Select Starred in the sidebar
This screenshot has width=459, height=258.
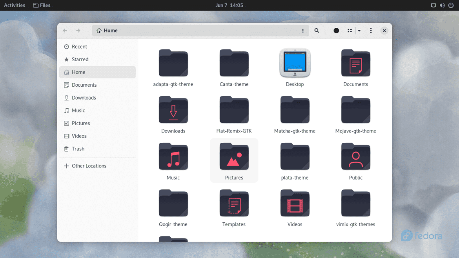click(80, 59)
